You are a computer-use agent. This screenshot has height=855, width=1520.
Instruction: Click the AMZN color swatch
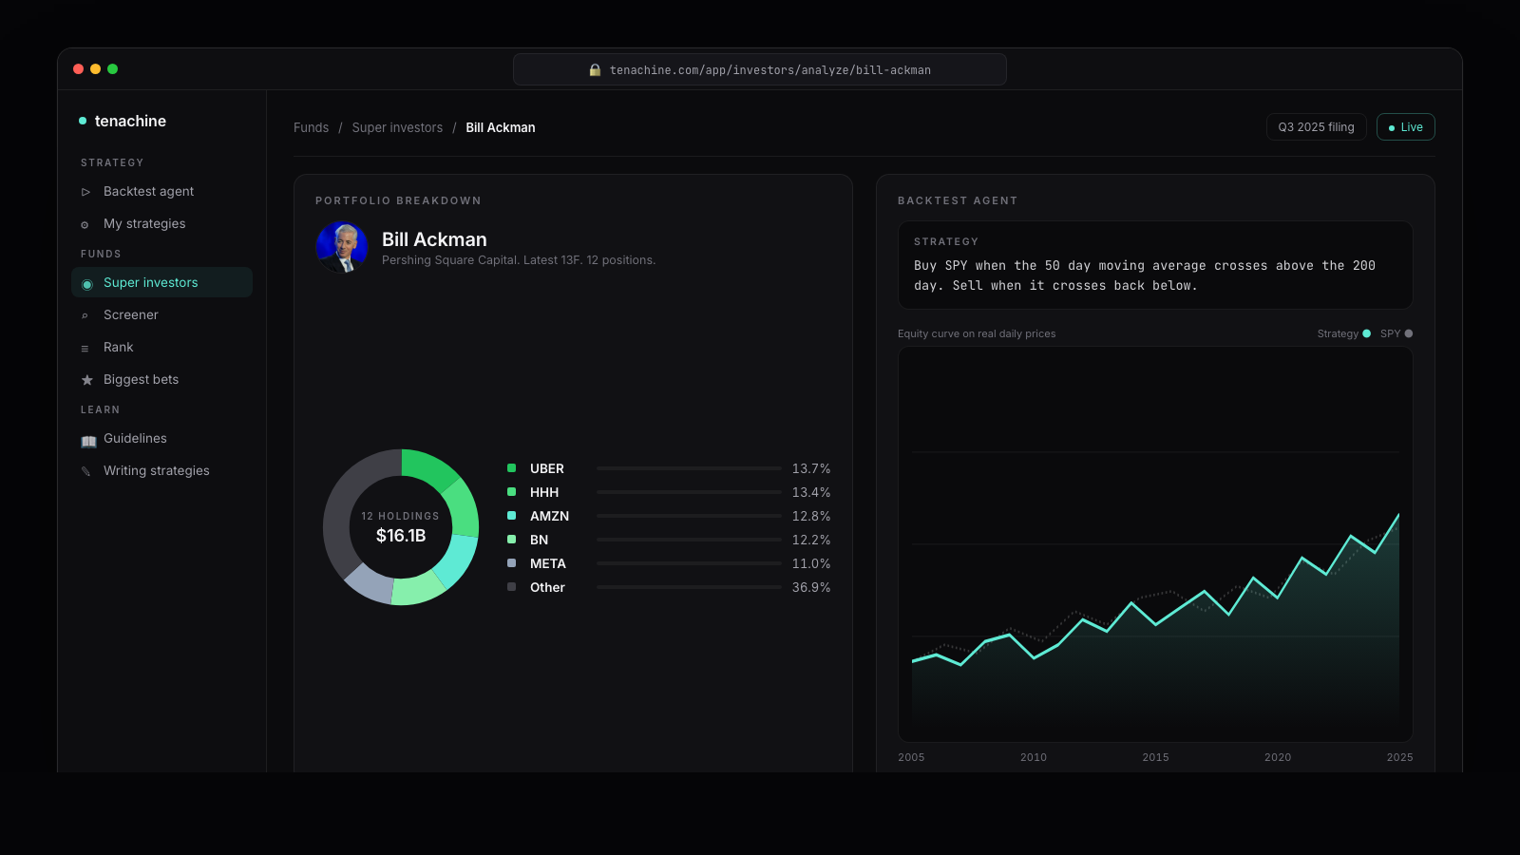tap(511, 516)
